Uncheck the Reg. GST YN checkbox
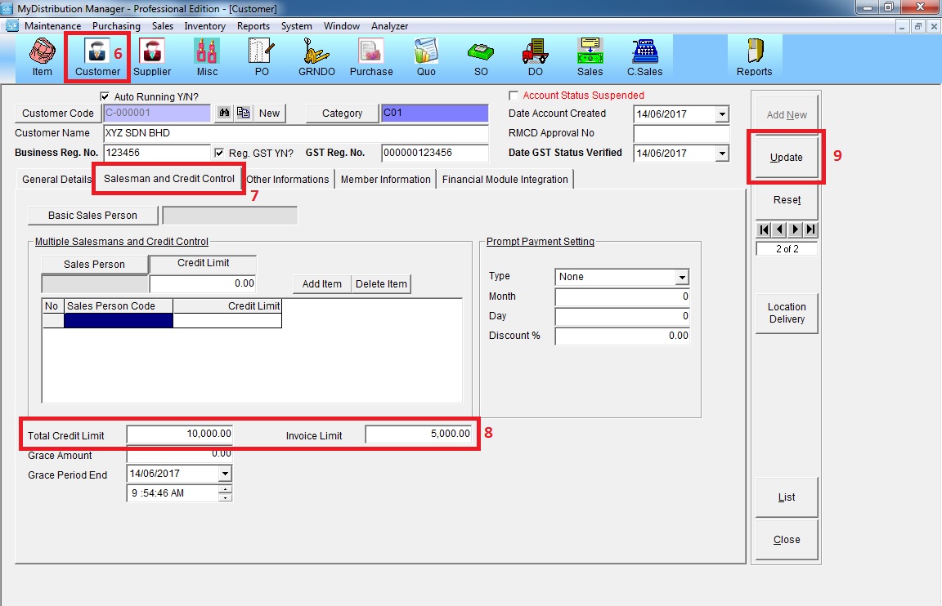 [219, 153]
